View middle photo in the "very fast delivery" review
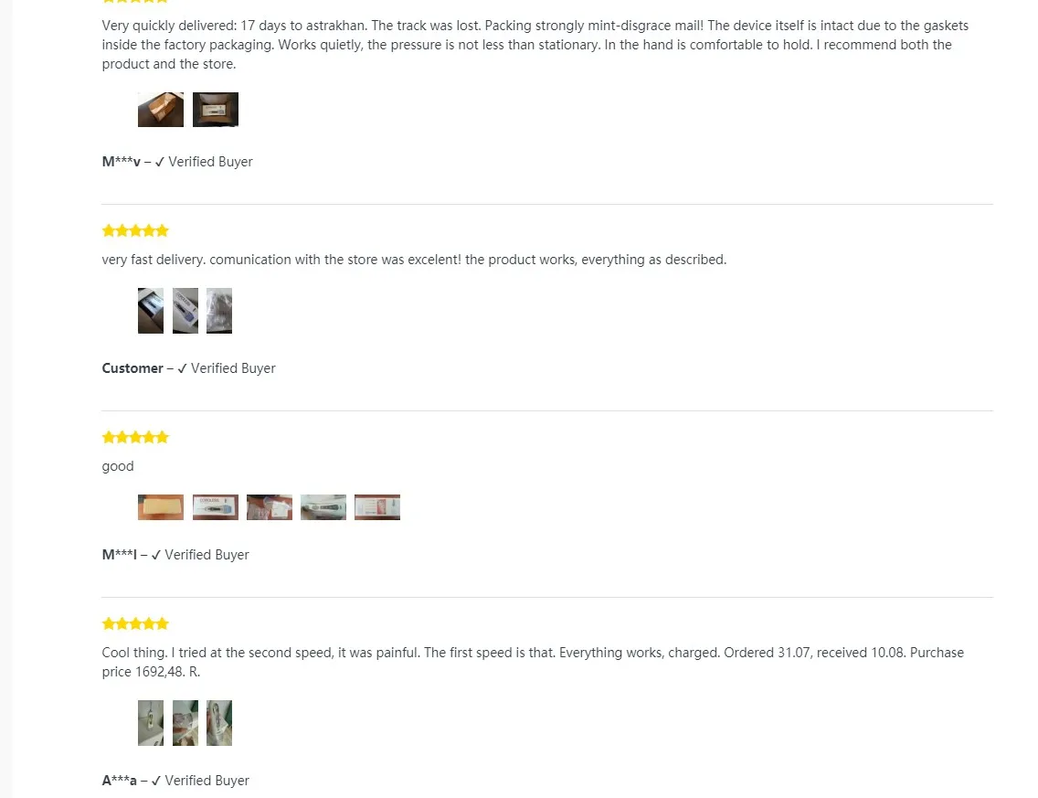Screen dimensions: 1038x798 point(185,311)
